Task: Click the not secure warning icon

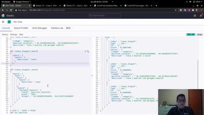Action: (x=16, y=10)
